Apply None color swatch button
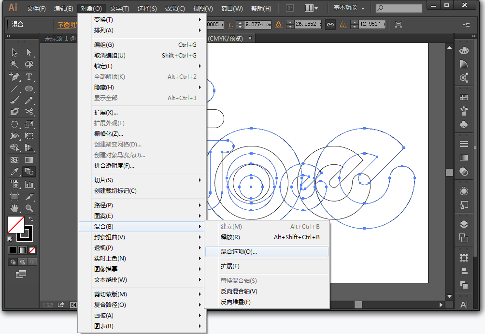The height and width of the screenshot is (334, 485). point(32,250)
